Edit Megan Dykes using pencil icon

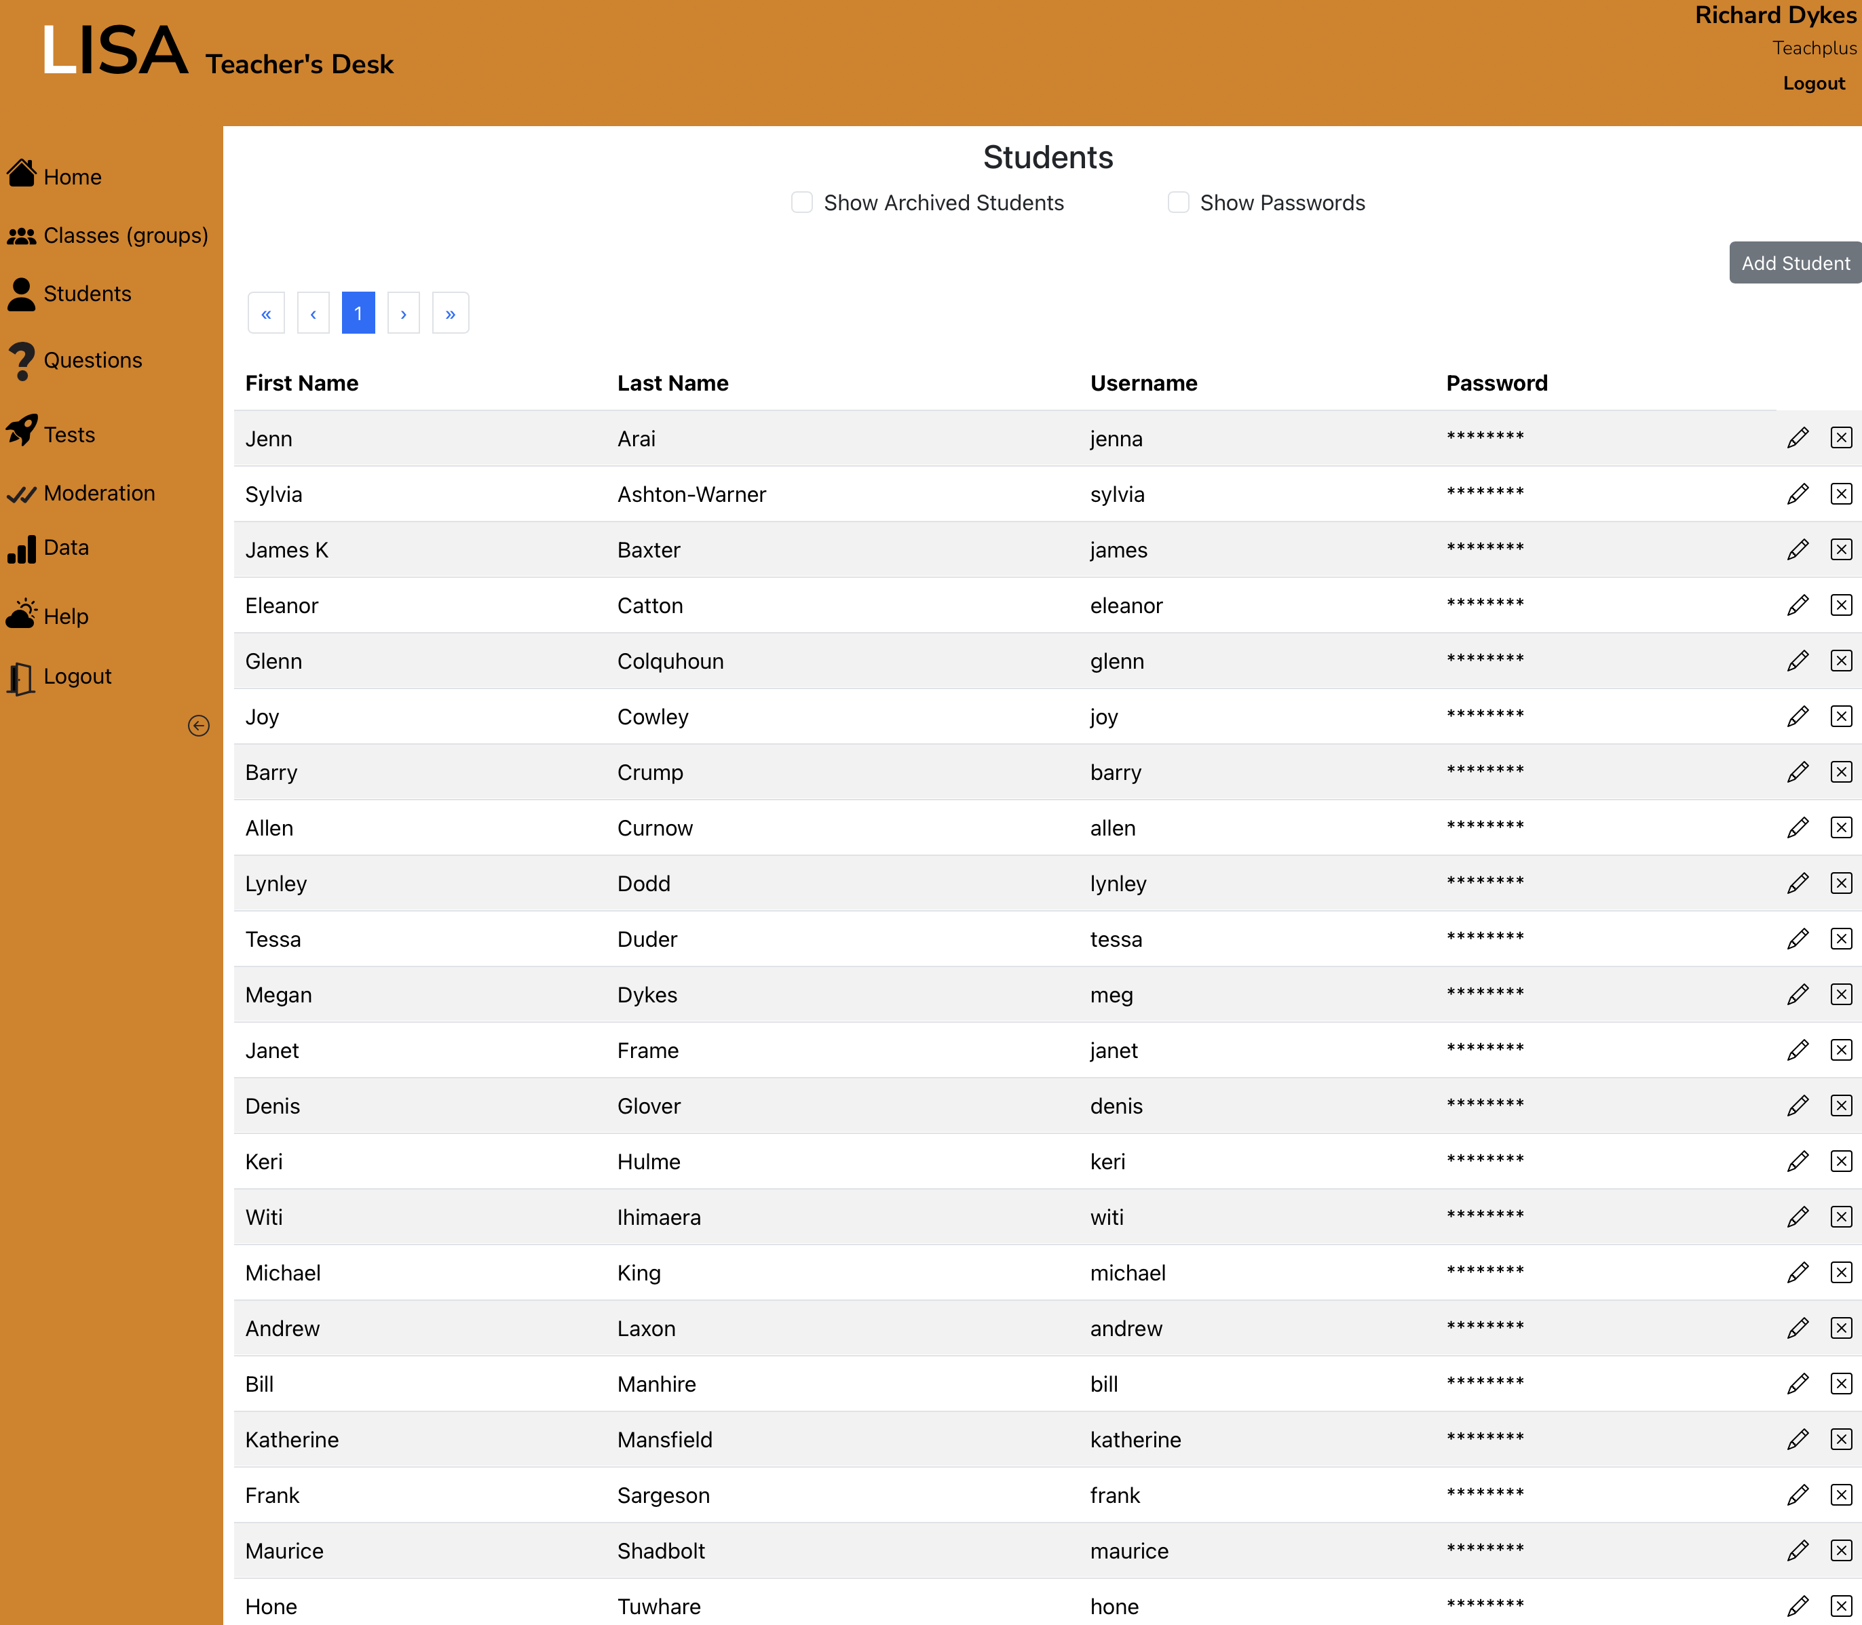coord(1798,995)
